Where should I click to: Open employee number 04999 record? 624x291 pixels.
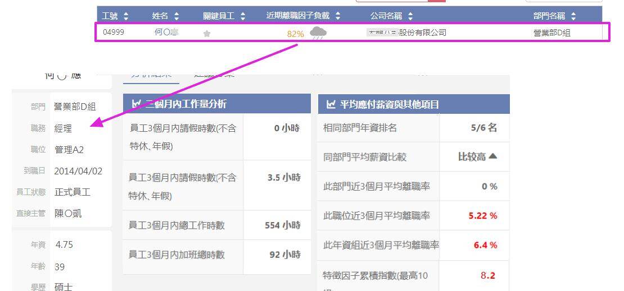click(113, 33)
